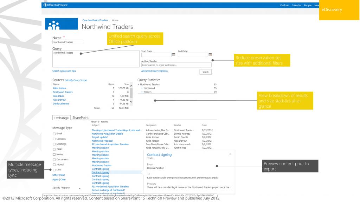Open the Denis Dehenne source
Viewport: 360px width, 202px height.
click(x=61, y=104)
